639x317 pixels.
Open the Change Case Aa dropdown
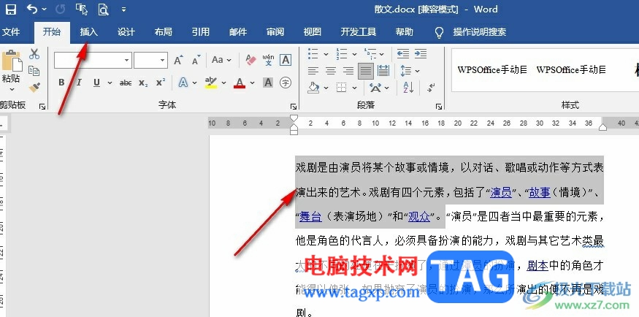[x=221, y=61]
